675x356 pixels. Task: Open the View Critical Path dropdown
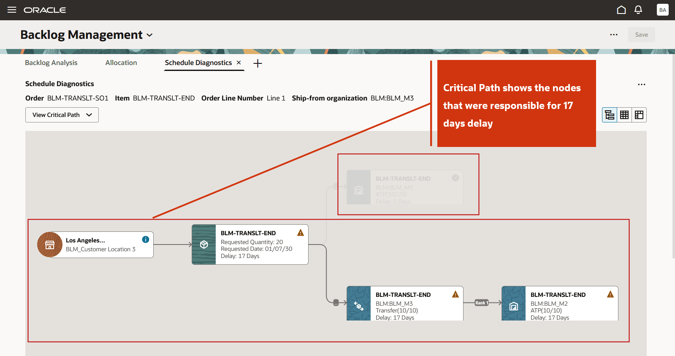62,115
